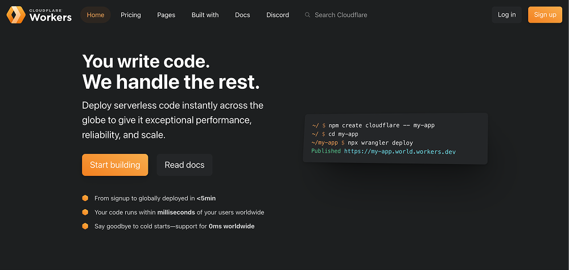The image size is (569, 270).
Task: Click the green "Published" word
Action: 326,151
